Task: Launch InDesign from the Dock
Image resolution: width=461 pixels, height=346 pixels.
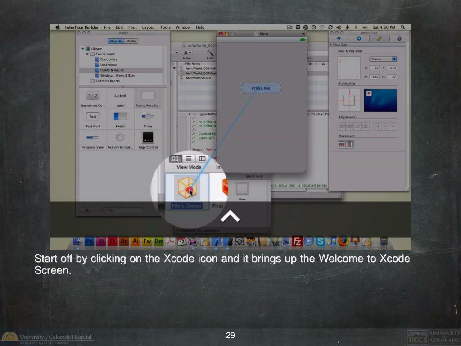Action: click(101, 241)
